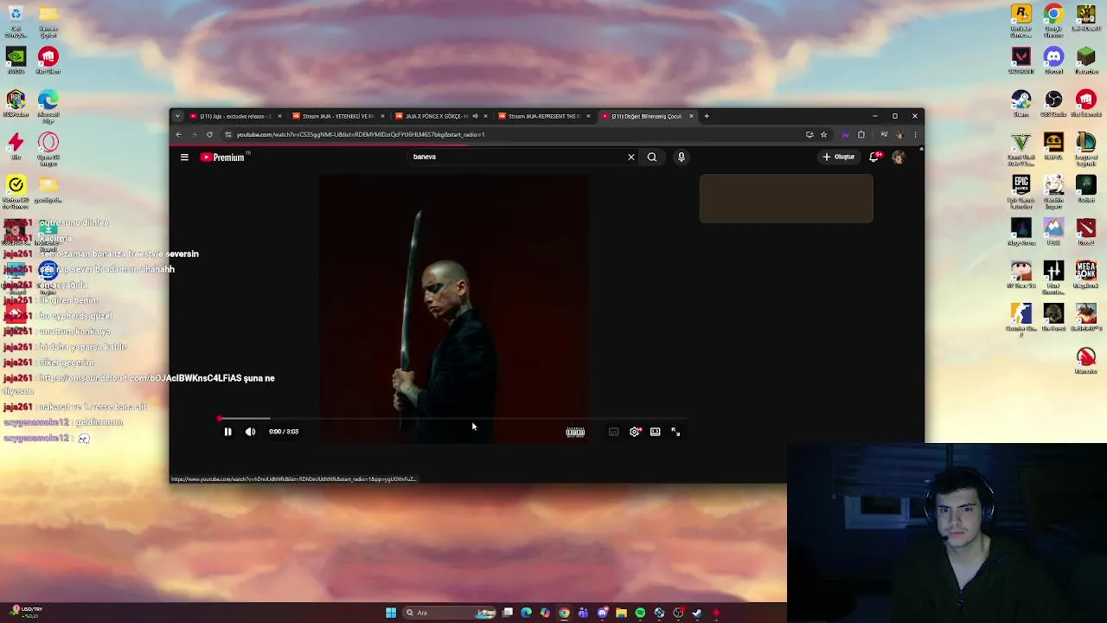Open Spotify from the taskbar

(x=640, y=613)
